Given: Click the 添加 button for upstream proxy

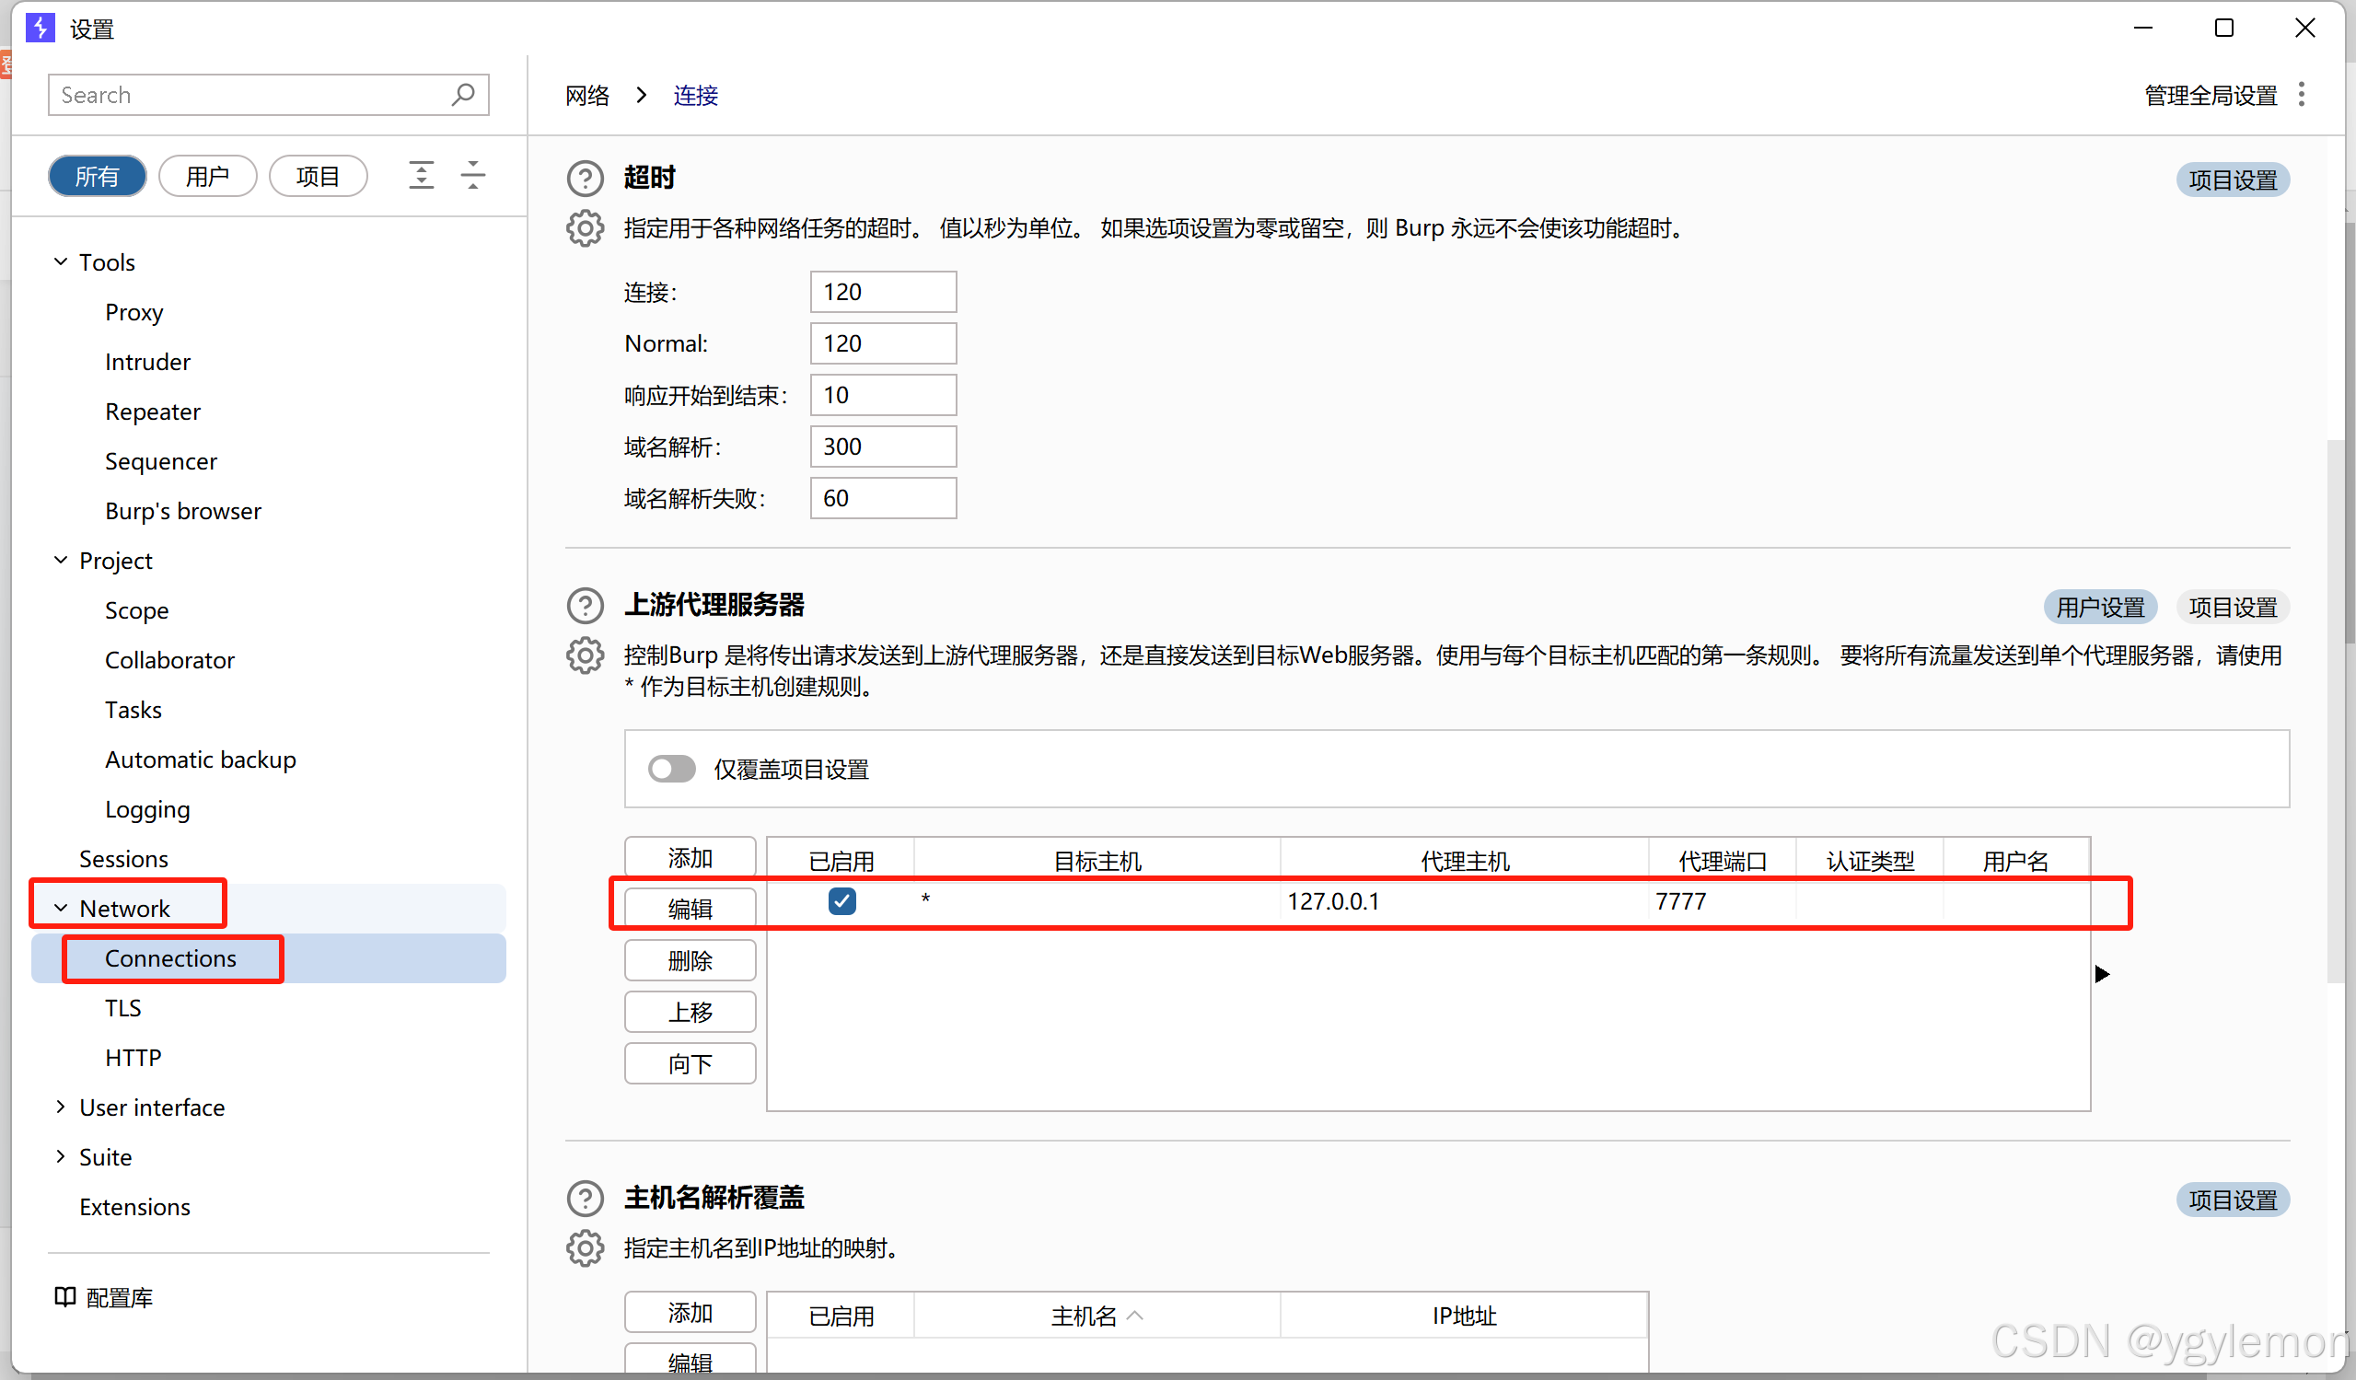Looking at the screenshot, I should pyautogui.click(x=690, y=857).
